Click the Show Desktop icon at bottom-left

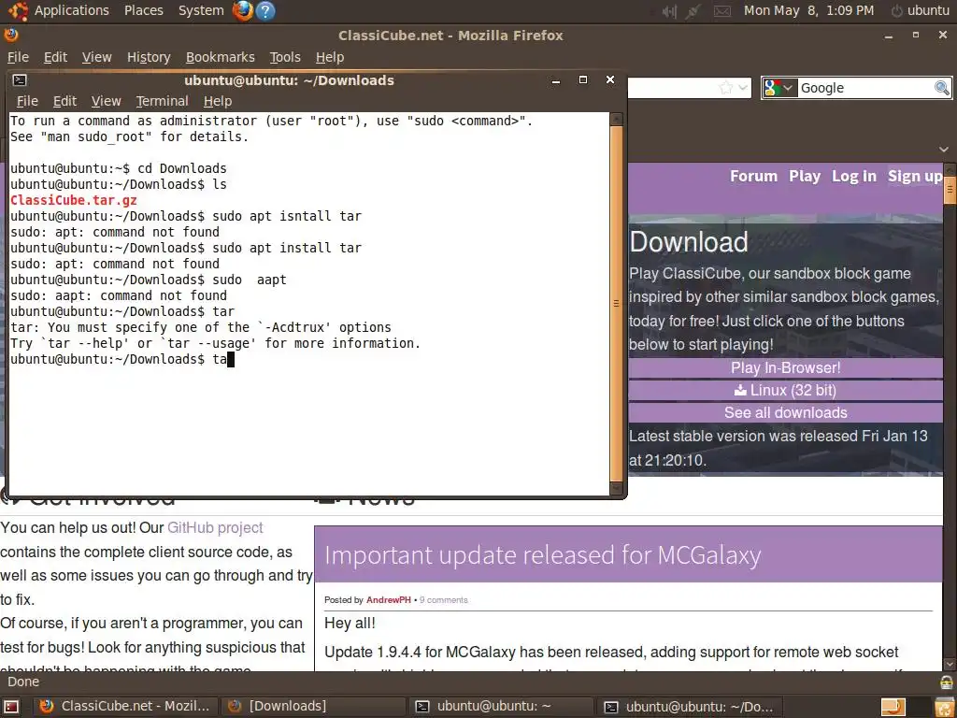[x=11, y=707]
